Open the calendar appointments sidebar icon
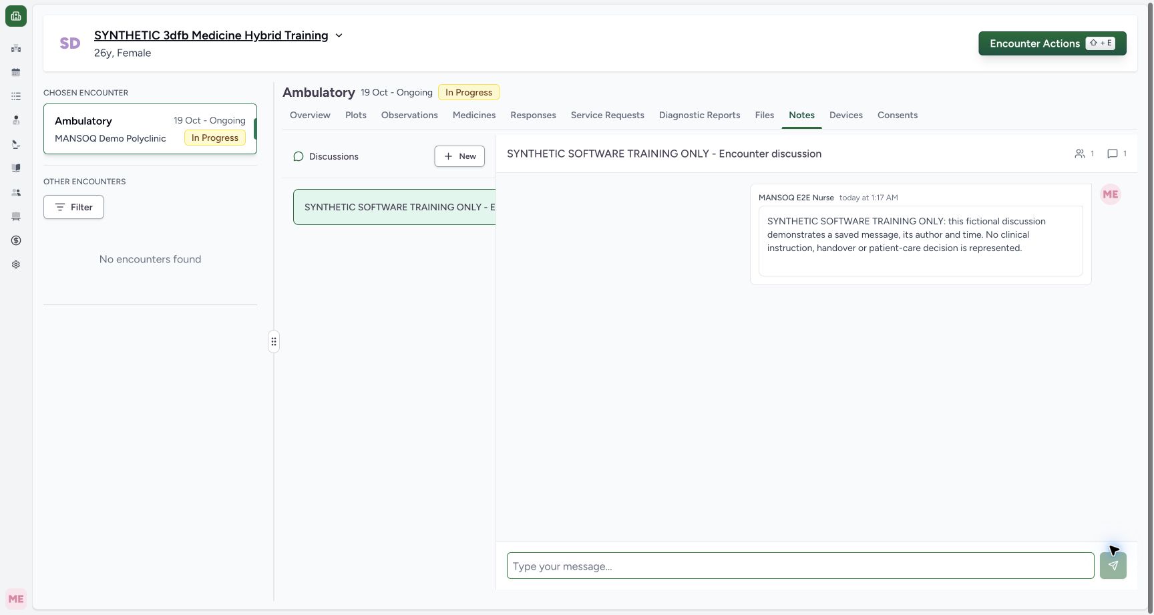This screenshot has width=1154, height=615. (x=16, y=72)
